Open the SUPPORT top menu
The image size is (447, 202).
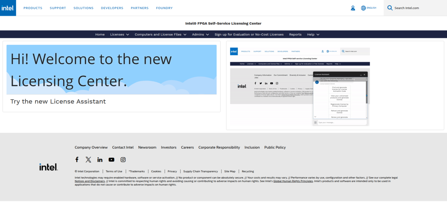pos(58,8)
